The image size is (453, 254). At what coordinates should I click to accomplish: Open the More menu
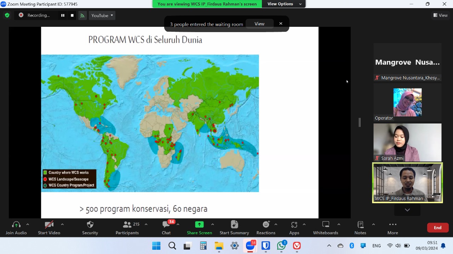(x=392, y=228)
